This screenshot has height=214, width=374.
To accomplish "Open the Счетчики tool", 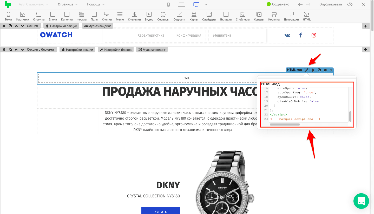I will [134, 16].
